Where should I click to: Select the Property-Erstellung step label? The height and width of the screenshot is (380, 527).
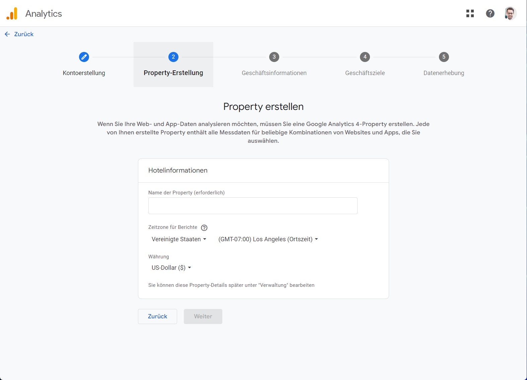point(173,73)
